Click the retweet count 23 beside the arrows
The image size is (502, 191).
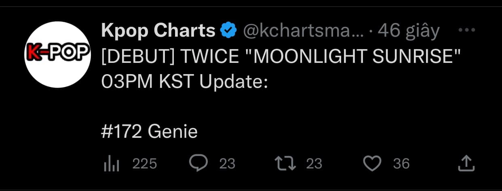tap(314, 164)
